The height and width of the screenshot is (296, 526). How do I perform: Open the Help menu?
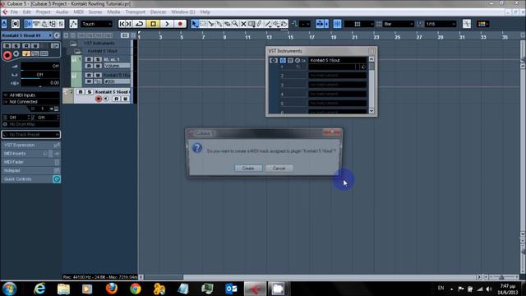click(x=205, y=12)
